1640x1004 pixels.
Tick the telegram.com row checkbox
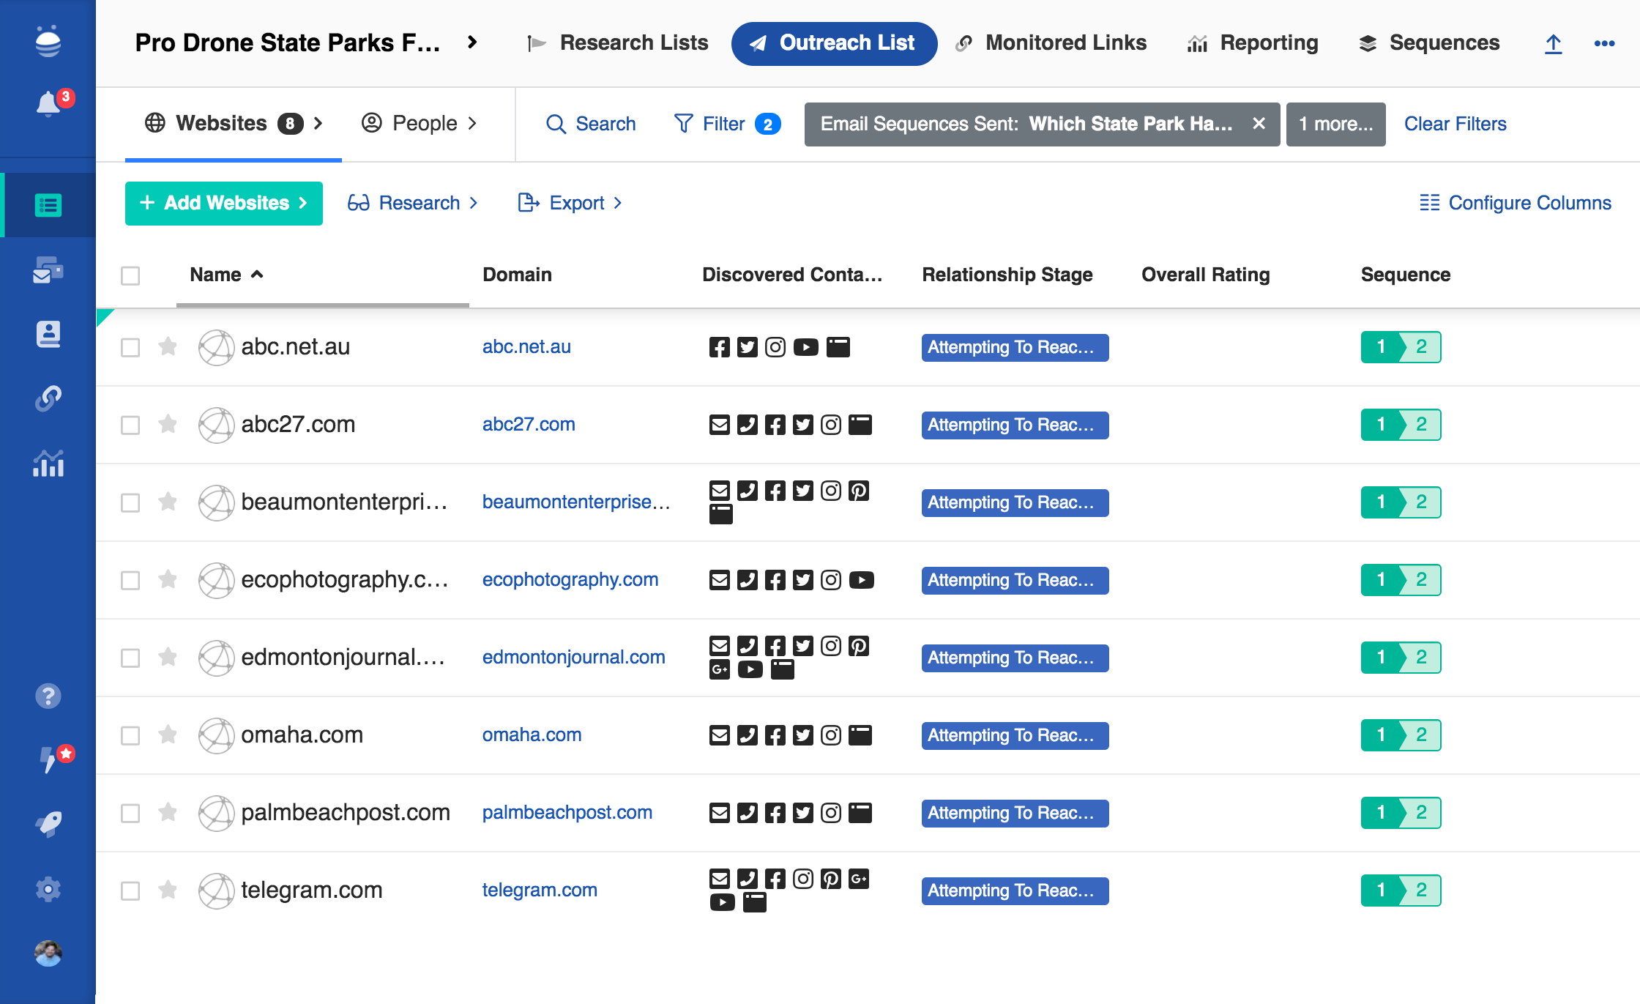coord(130,890)
